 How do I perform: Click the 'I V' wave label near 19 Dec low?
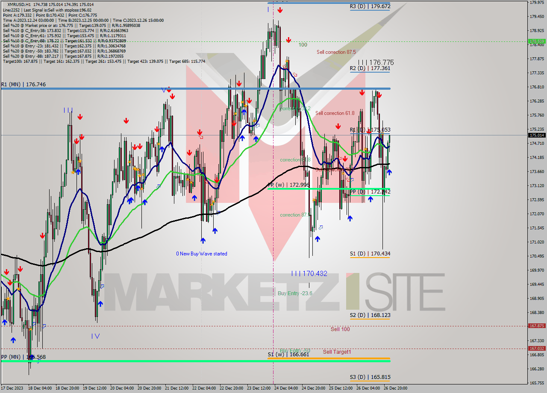coord(95,336)
